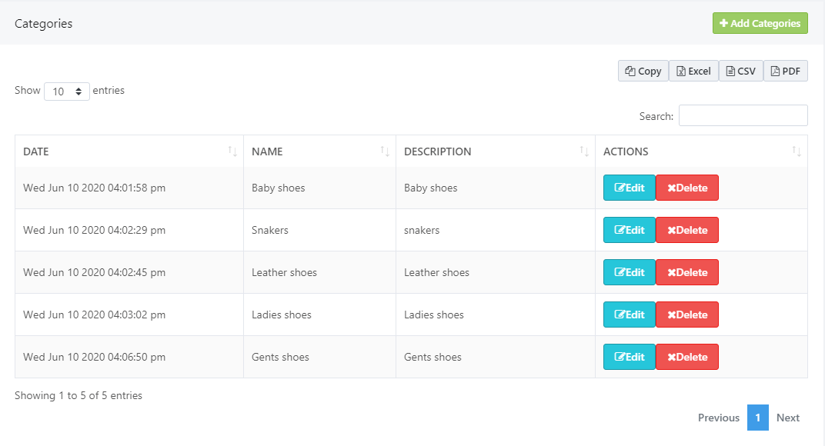Screen dimensions: 825x446
Task: Edit the Snakers category
Action: click(x=630, y=230)
